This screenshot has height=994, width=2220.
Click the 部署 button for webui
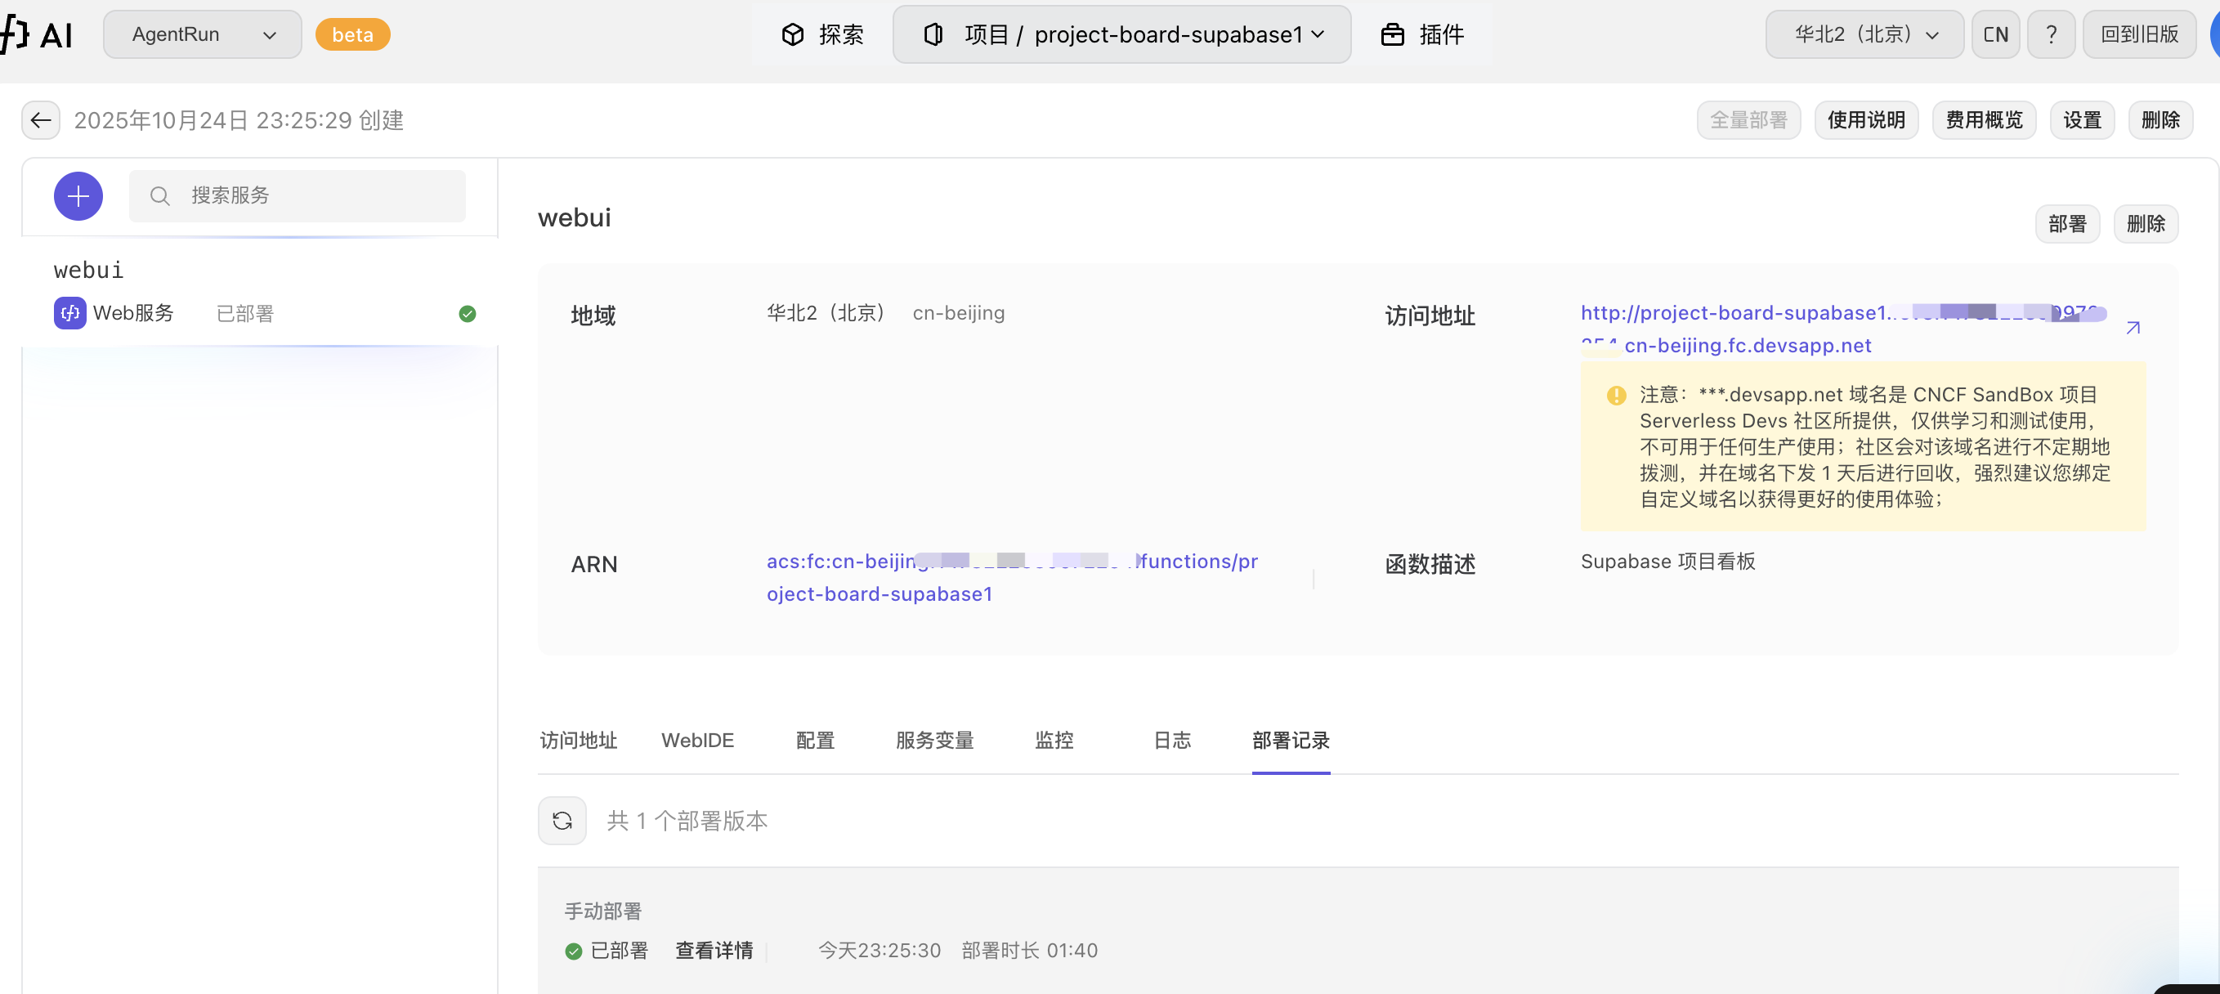(2066, 223)
